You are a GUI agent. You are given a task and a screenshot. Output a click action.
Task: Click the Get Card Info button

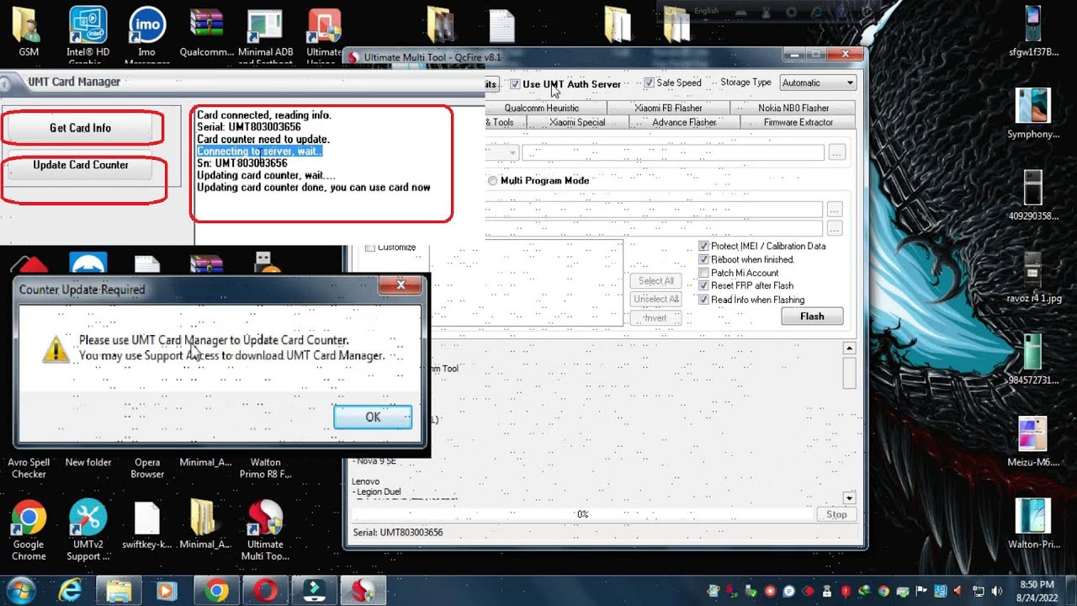tap(80, 128)
